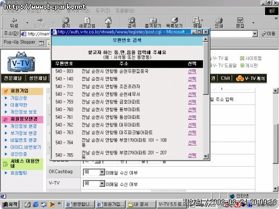Click the Start (시작) button
This screenshot has width=279, height=209.
coord(11,205)
